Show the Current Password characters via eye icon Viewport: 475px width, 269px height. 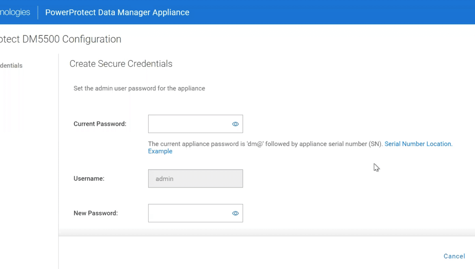point(235,124)
